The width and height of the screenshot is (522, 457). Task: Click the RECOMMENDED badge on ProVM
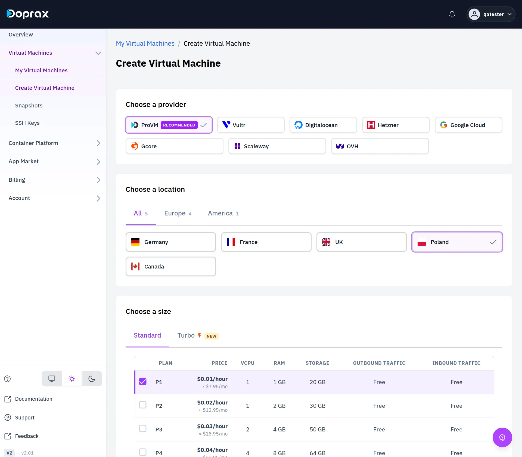coord(179,125)
